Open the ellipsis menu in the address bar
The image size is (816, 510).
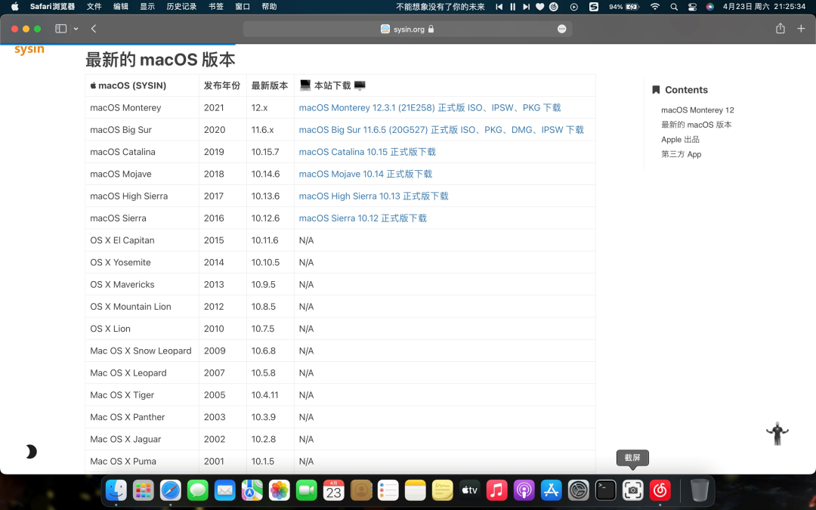pos(562,29)
